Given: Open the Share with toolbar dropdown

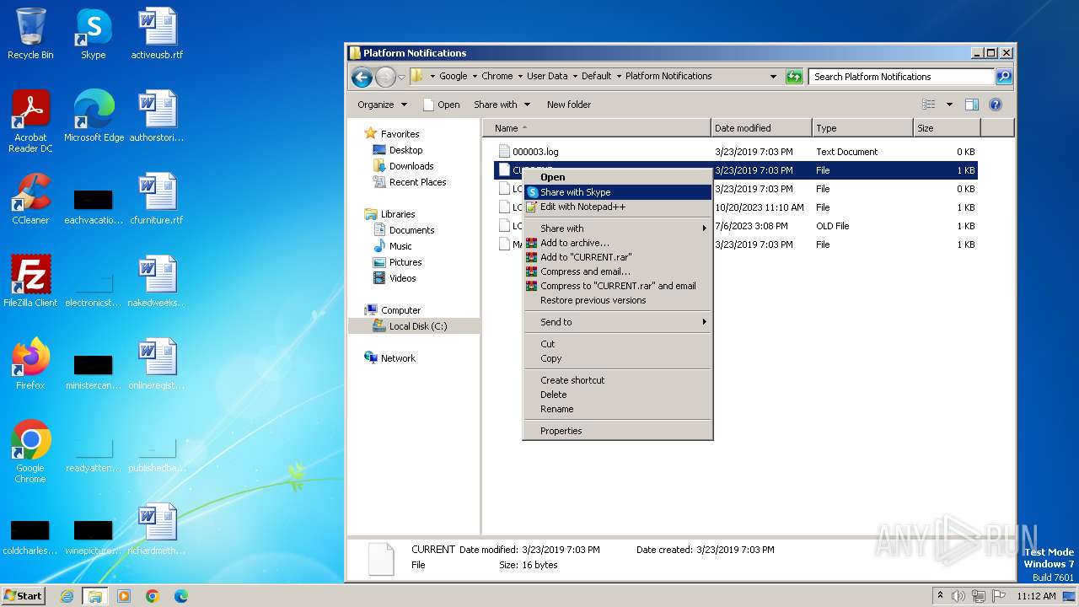Looking at the screenshot, I should pyautogui.click(x=502, y=105).
